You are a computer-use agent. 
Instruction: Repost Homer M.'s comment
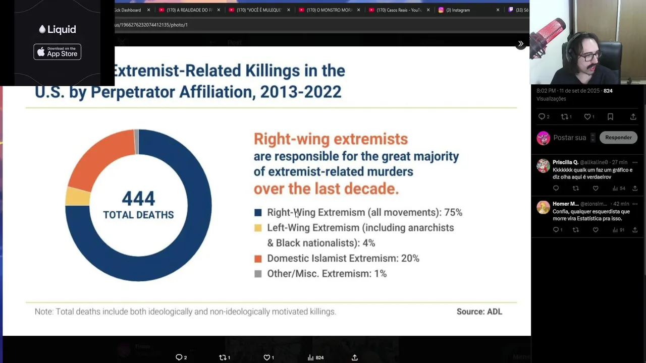pyautogui.click(x=576, y=230)
